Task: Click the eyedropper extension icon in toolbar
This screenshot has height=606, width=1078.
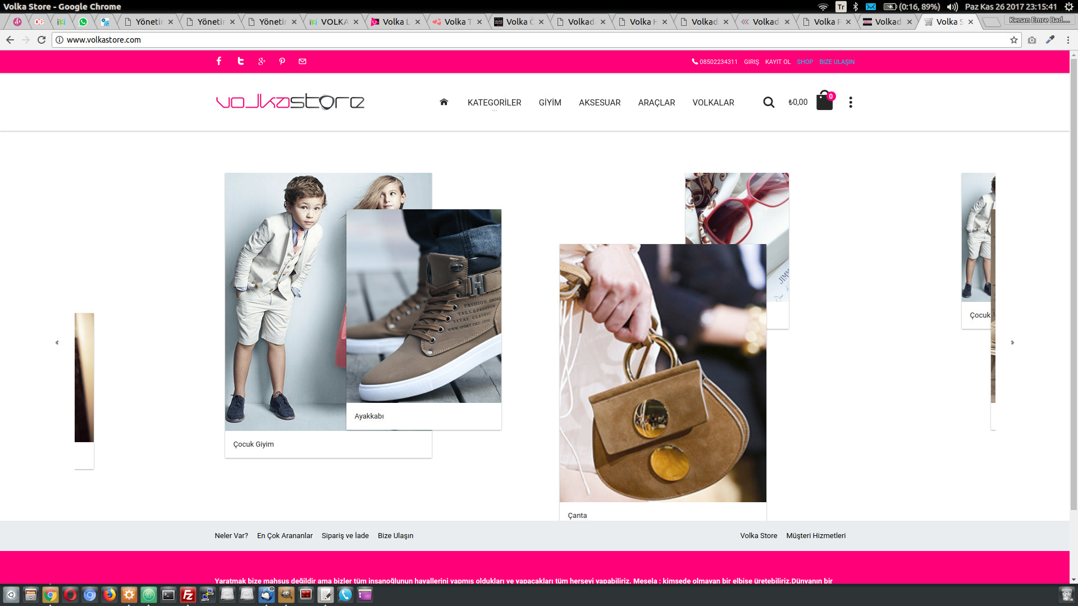Action: click(x=1050, y=40)
